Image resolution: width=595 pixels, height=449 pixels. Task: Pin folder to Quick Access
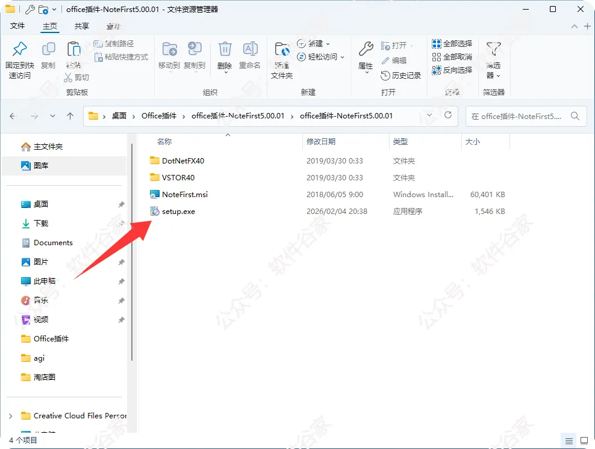19,61
